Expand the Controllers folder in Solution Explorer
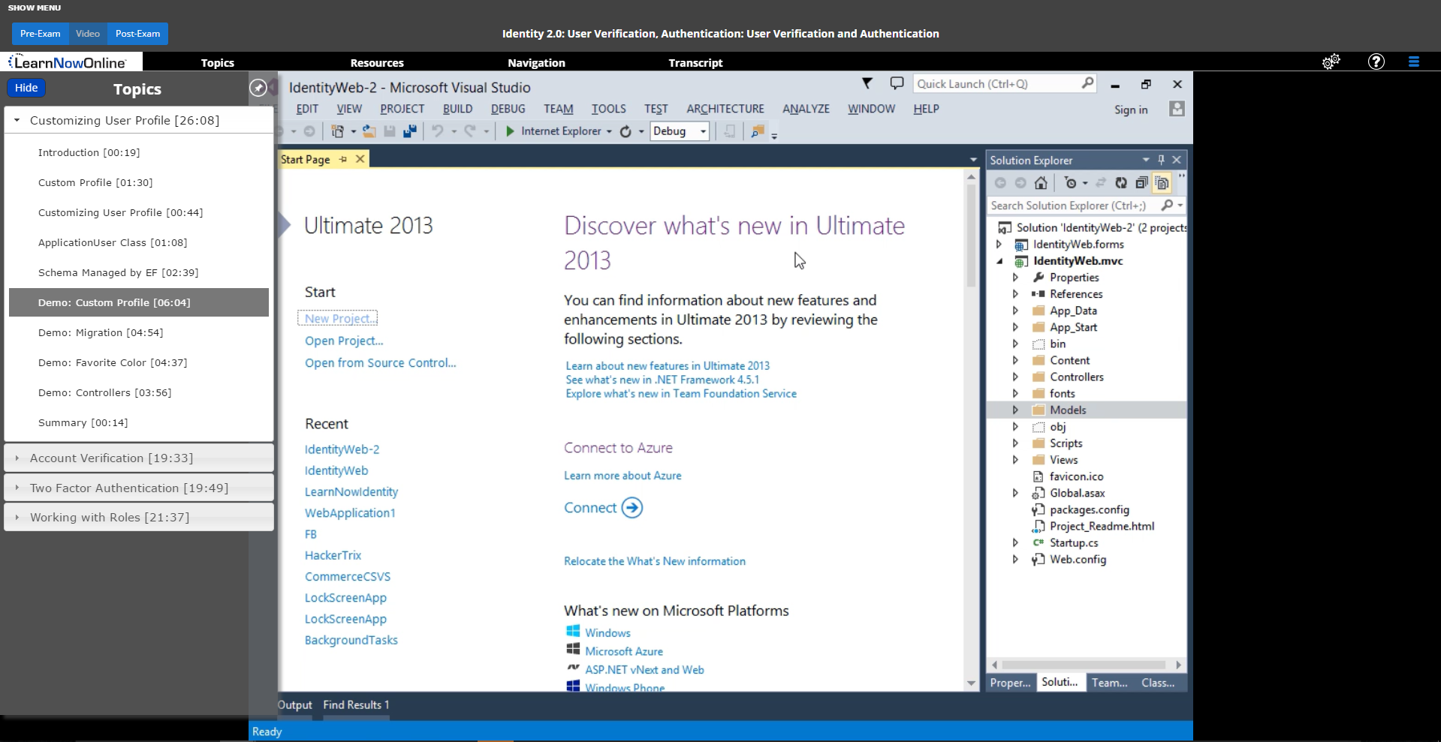 click(1015, 377)
